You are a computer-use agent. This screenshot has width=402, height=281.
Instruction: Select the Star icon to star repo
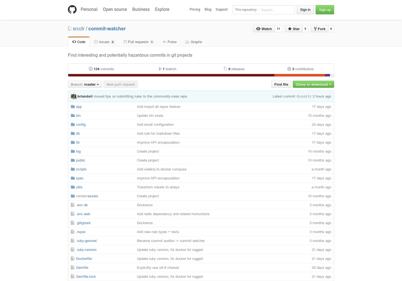(290, 29)
